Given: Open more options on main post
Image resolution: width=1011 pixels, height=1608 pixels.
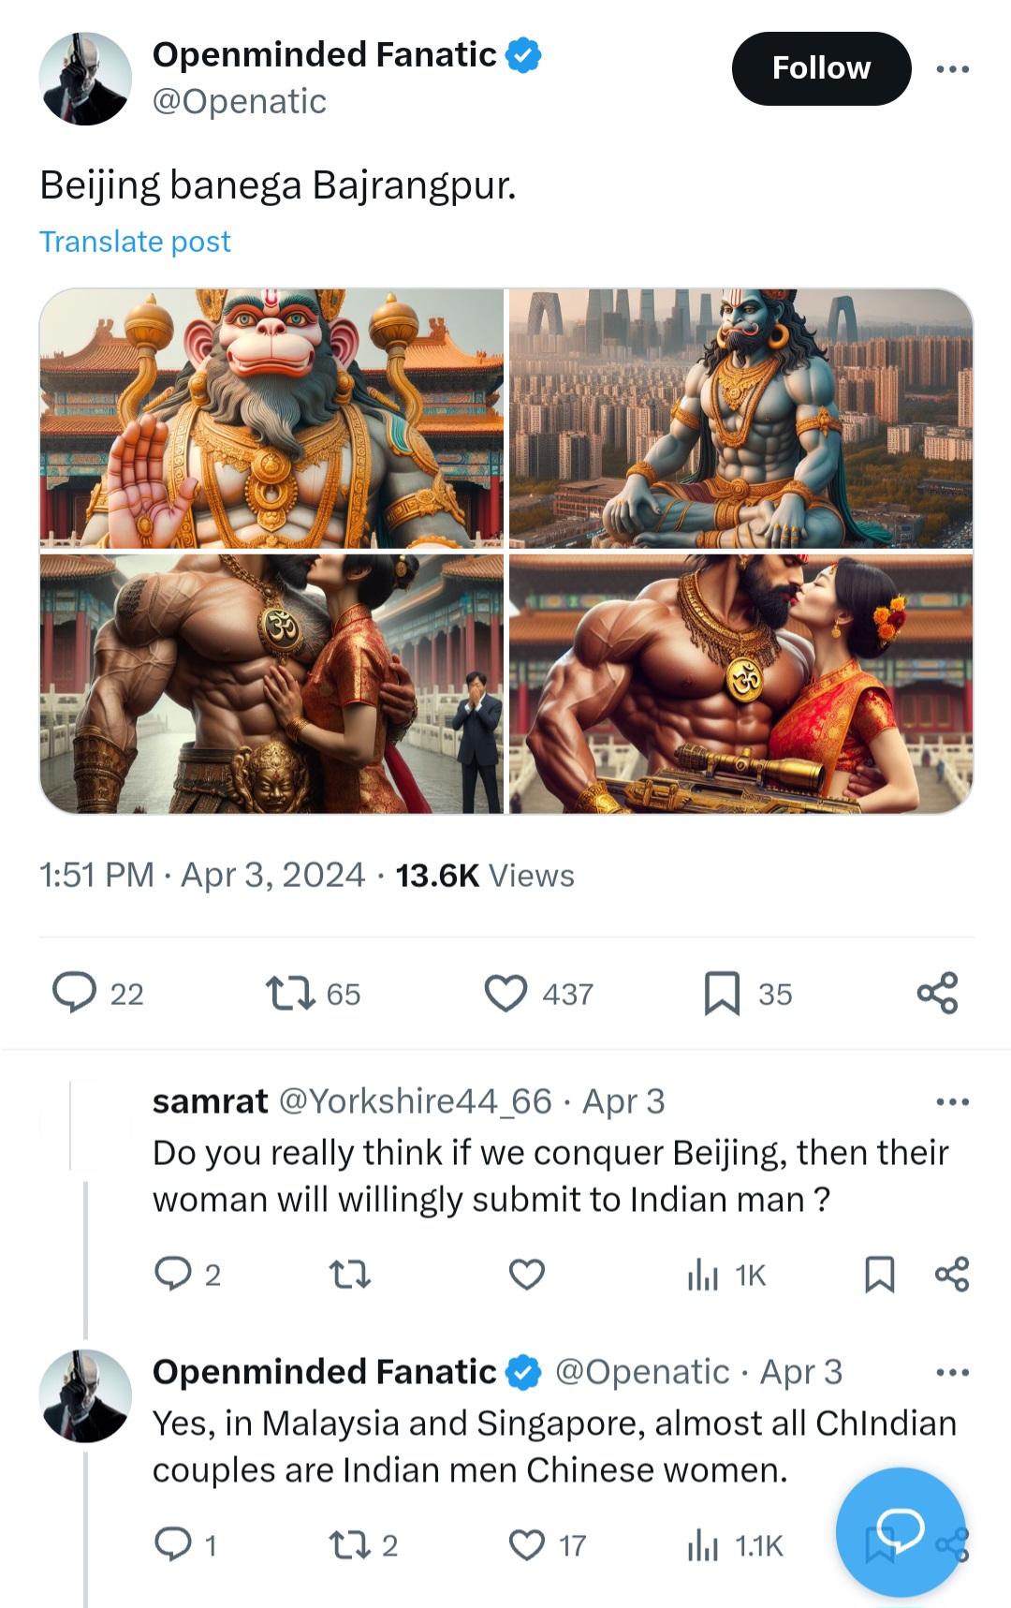Looking at the screenshot, I should pos(952,69).
